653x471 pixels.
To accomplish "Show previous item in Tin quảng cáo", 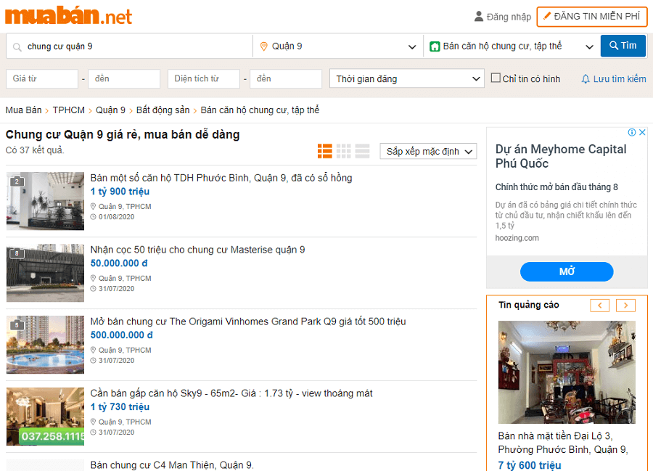I will (x=600, y=306).
